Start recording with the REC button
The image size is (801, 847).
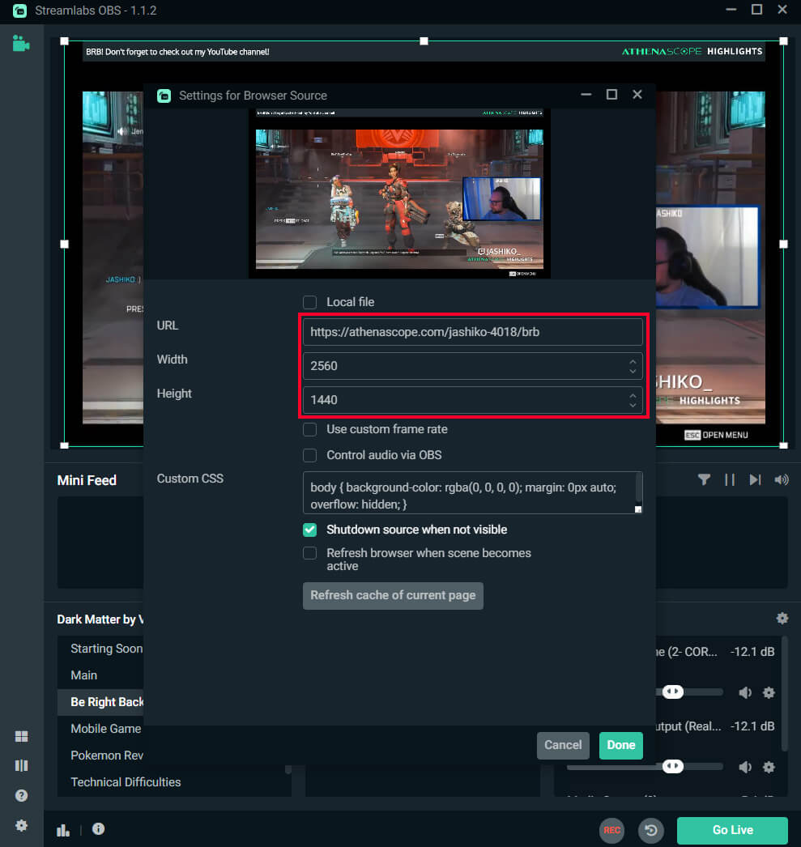click(x=612, y=830)
